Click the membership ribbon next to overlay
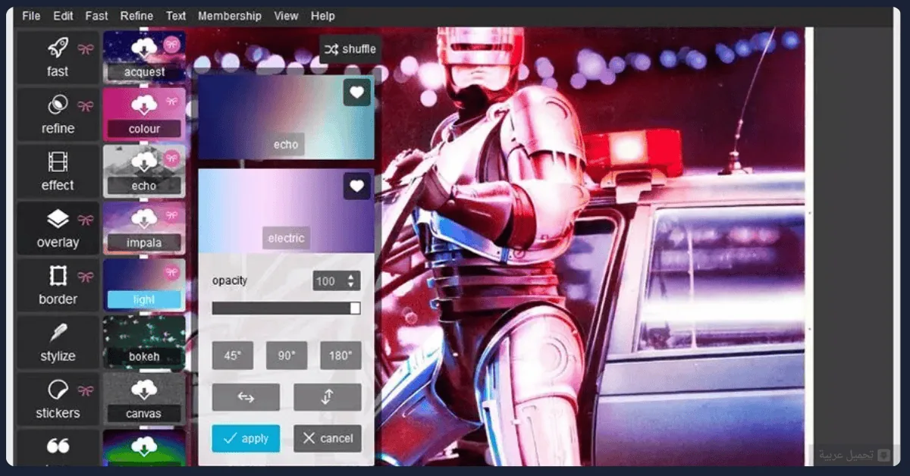Image resolution: width=910 pixels, height=476 pixels. pos(86,221)
